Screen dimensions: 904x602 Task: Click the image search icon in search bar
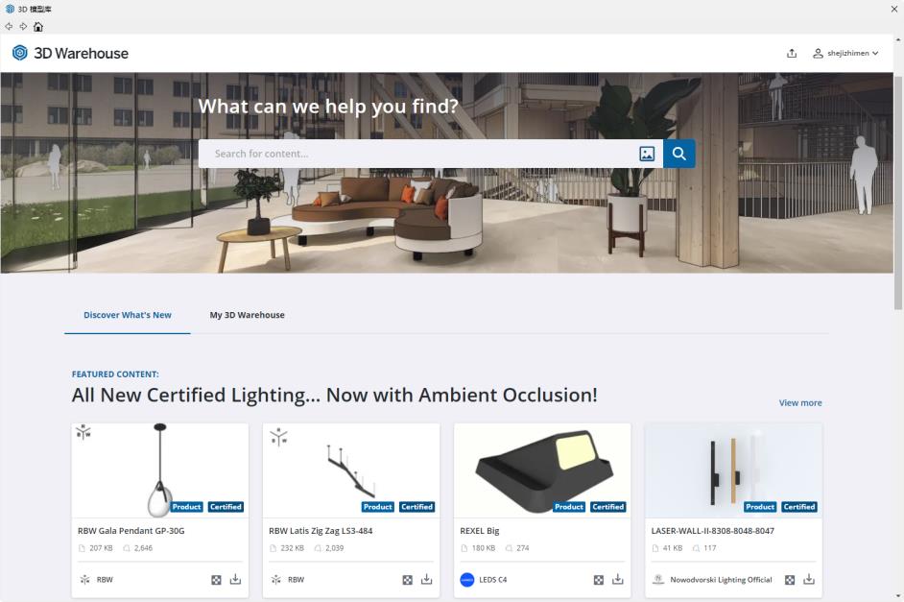coord(647,154)
